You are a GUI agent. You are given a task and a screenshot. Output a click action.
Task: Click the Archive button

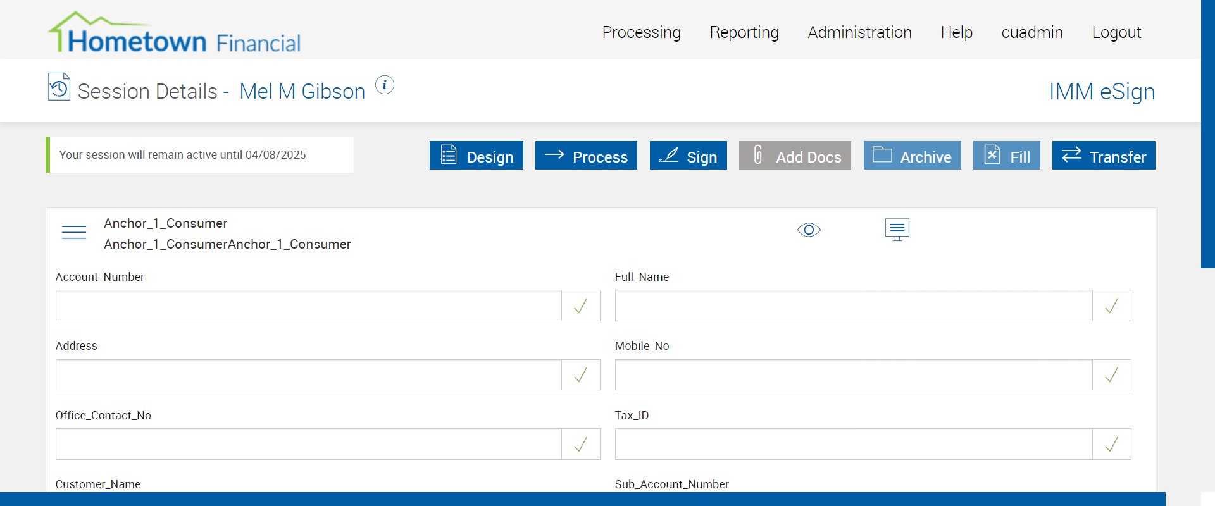[913, 156]
